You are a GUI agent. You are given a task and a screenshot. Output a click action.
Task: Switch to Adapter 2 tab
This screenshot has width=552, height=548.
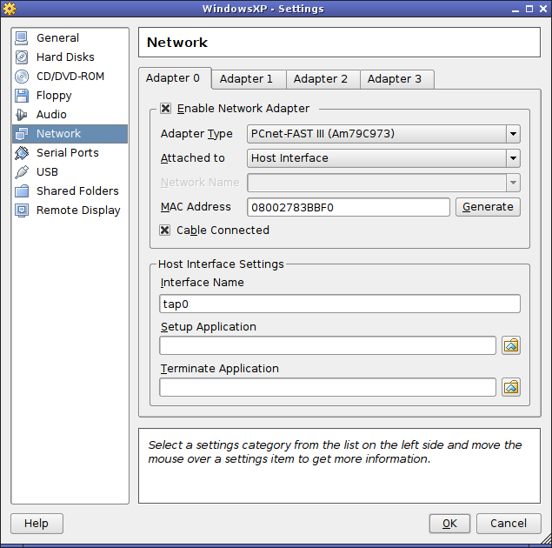[323, 79]
